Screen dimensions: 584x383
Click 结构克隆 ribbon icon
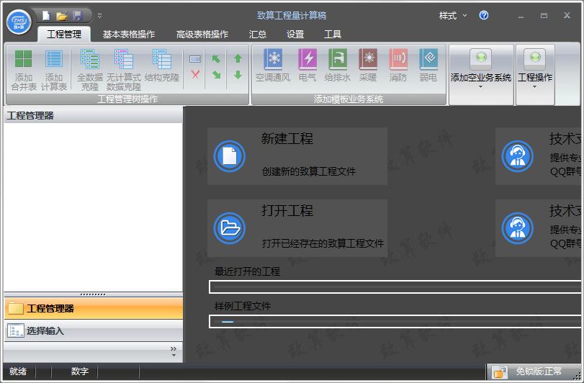tap(161, 66)
